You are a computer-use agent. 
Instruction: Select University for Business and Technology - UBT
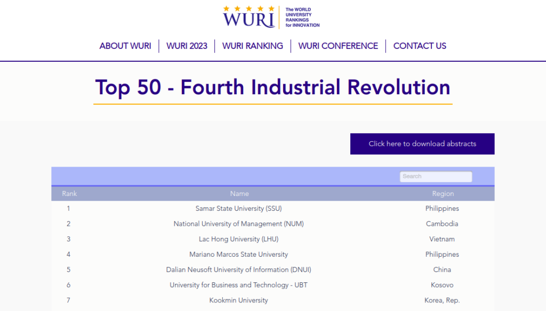(x=238, y=285)
